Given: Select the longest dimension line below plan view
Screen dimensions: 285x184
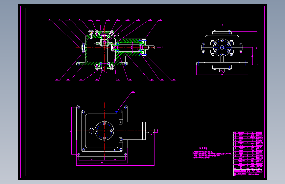Looking at the screenshot, I should (115, 165).
